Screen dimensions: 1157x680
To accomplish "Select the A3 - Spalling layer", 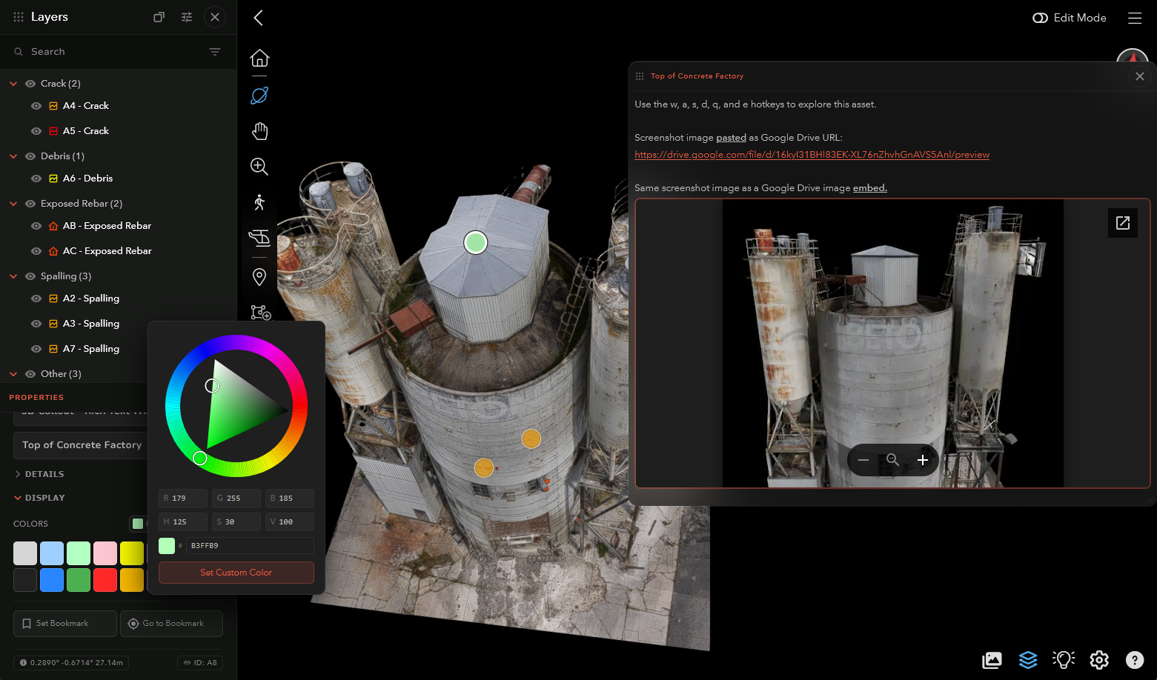I will click(x=91, y=324).
